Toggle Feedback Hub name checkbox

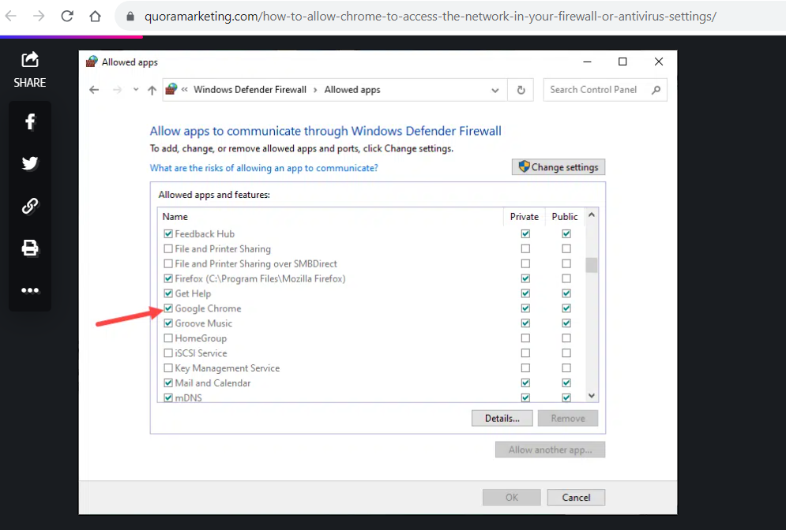tap(168, 233)
